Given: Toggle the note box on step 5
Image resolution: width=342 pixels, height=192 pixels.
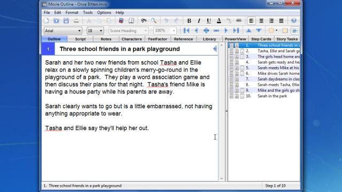Looking at the screenshot, I should 242,68.
